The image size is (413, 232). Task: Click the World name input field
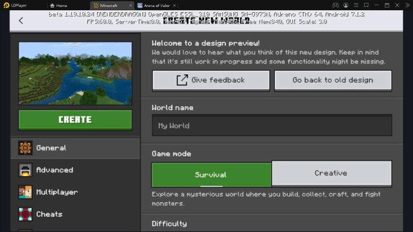pyautogui.click(x=272, y=125)
